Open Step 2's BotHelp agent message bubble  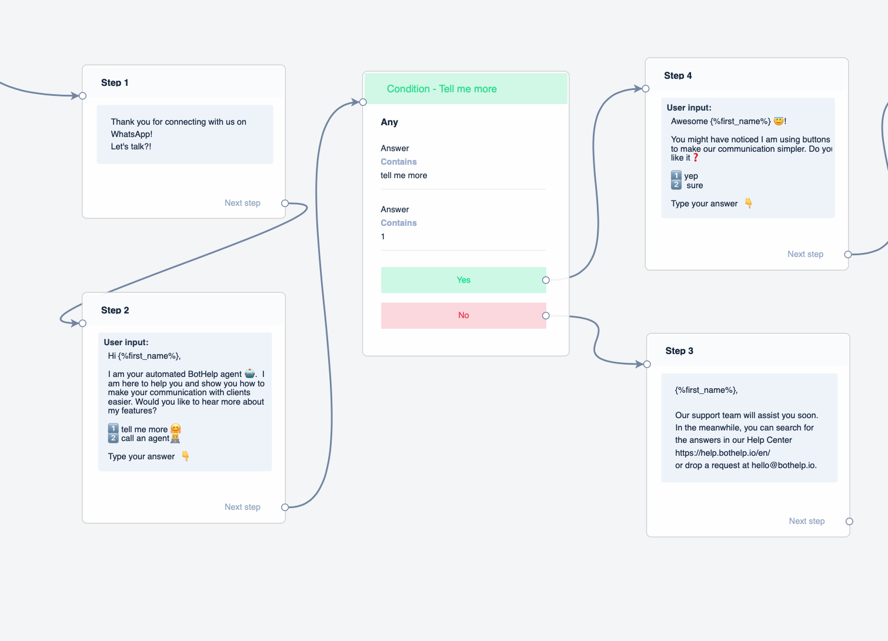(x=185, y=402)
